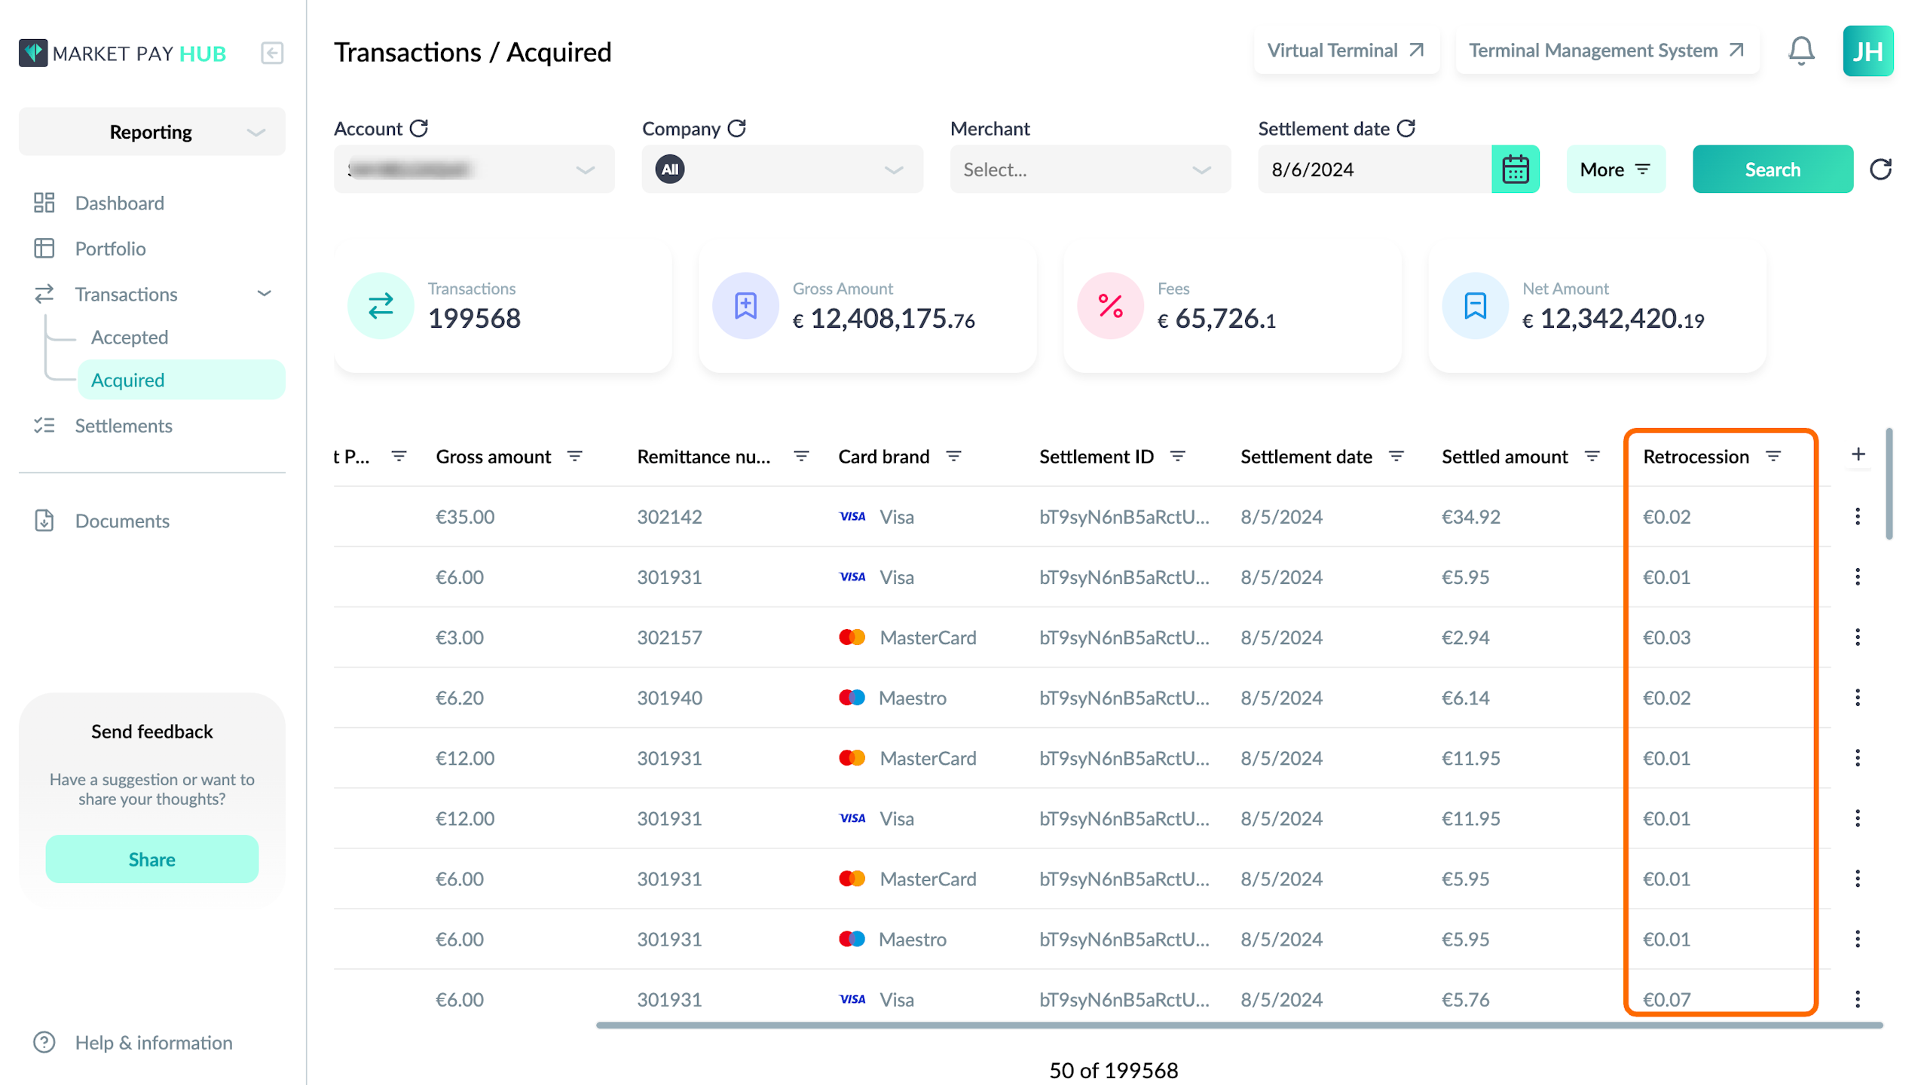Viewport: 1918px width, 1085px height.
Task: Open the notifications bell
Action: [1800, 51]
